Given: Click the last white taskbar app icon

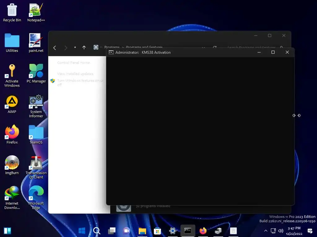Looking at the screenshot, I should (233, 231).
